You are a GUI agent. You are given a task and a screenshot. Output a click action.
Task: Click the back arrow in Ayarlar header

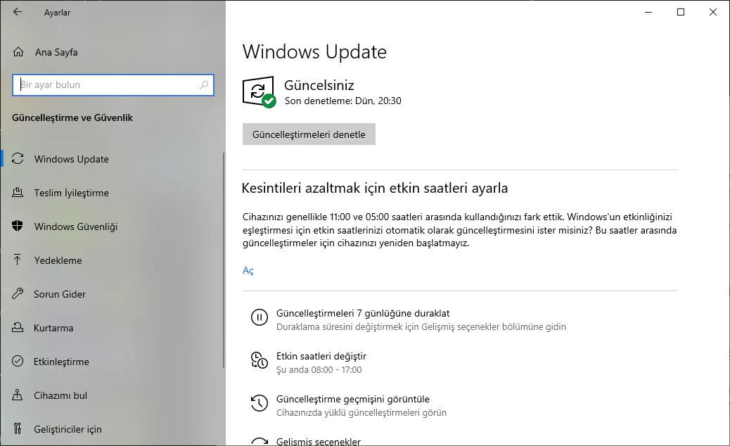point(18,12)
